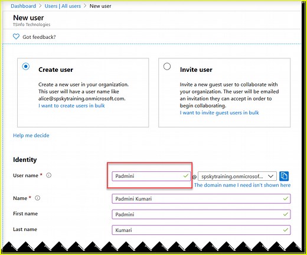Click the New user breadcrumb text
Image resolution: width=307 pixels, height=255 pixels.
[100, 6]
